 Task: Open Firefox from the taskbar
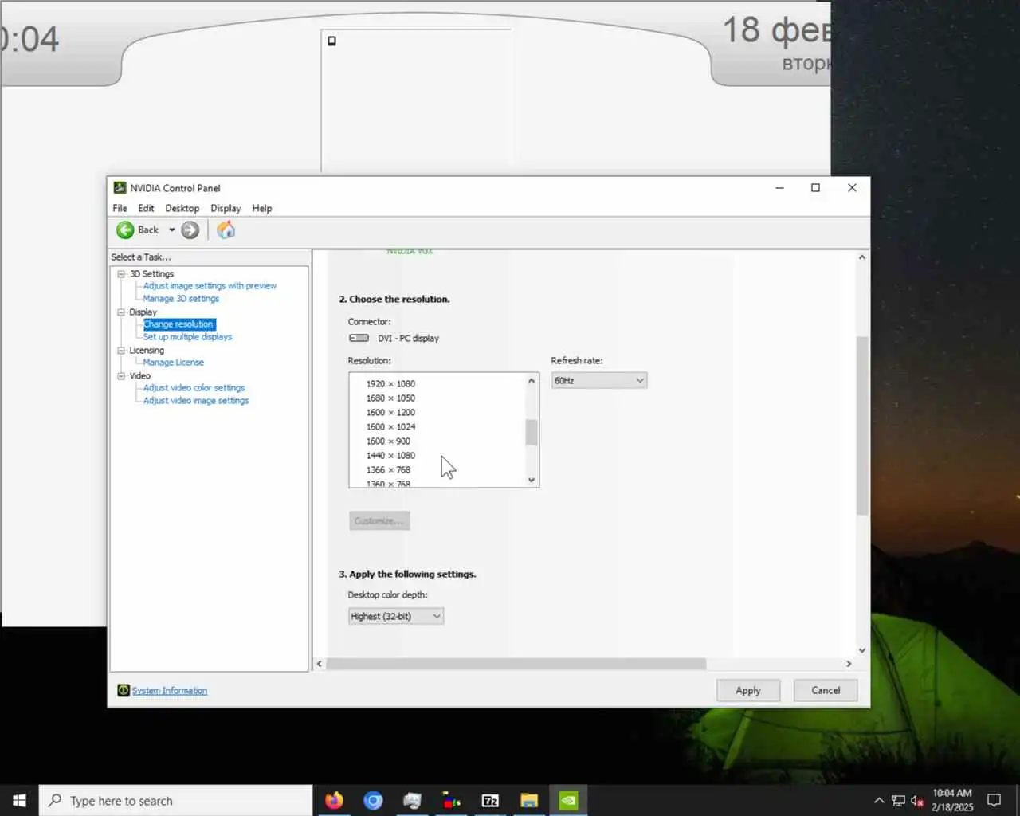point(334,801)
